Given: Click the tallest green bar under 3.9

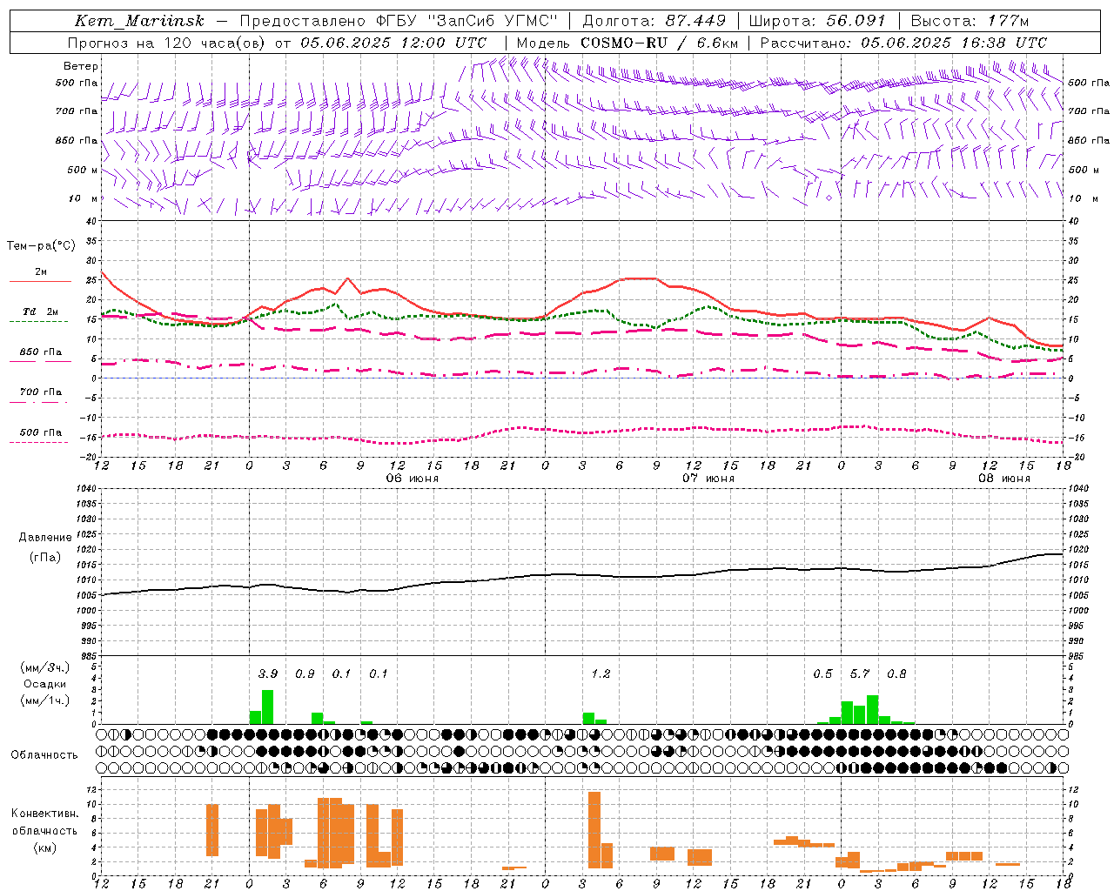Looking at the screenshot, I should coord(267,707).
